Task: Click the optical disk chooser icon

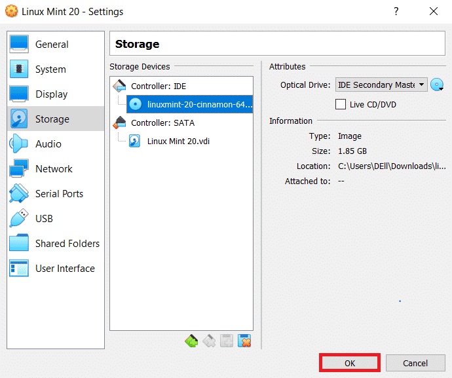Action: [437, 85]
